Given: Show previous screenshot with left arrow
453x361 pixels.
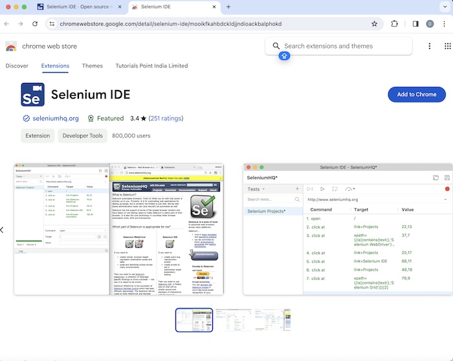Looking at the screenshot, I should (x=3, y=230).
